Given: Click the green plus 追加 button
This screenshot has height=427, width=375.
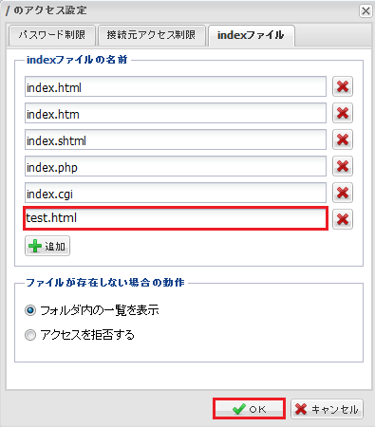Looking at the screenshot, I should click(x=47, y=246).
